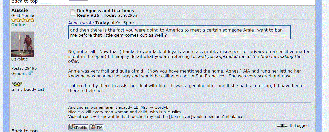
Task: Click the OzPolitic label under the avatar
Action: 19,59
